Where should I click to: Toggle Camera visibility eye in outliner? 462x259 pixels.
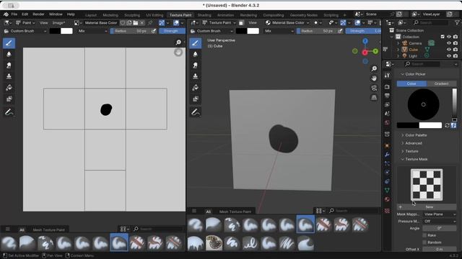449,43
